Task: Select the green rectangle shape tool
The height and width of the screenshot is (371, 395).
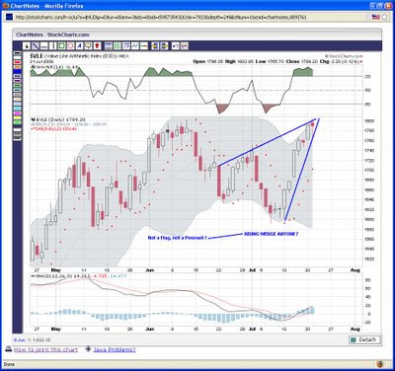Action: point(61,45)
